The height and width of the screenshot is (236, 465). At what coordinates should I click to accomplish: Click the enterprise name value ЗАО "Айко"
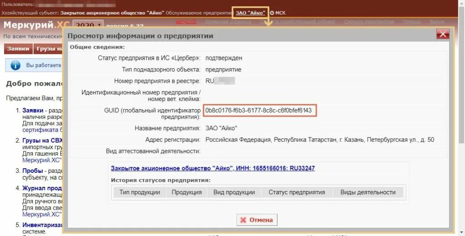click(x=221, y=128)
